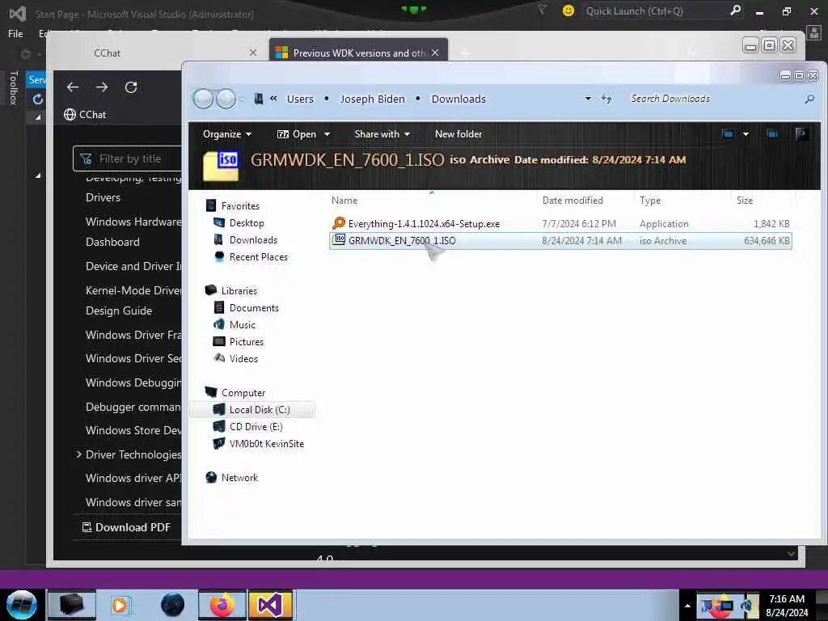Click the Explorer forward navigation button
Image resolution: width=828 pixels, height=621 pixels.
click(226, 99)
